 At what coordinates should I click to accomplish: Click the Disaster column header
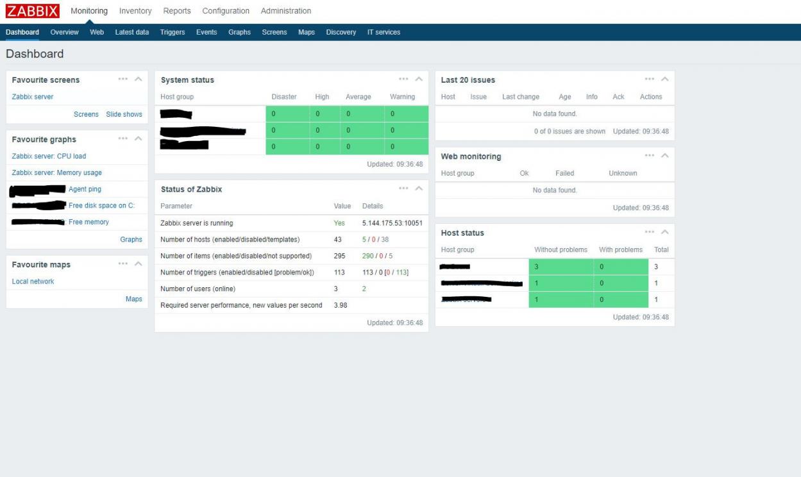pos(284,97)
